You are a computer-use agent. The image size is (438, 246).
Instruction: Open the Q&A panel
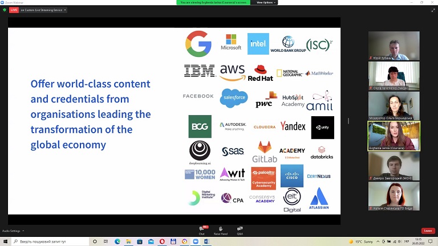coord(240,231)
